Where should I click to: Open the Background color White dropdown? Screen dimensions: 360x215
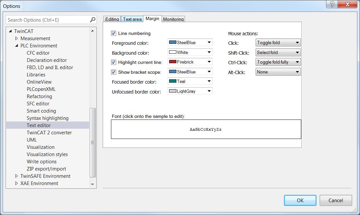pyautogui.click(x=190, y=52)
